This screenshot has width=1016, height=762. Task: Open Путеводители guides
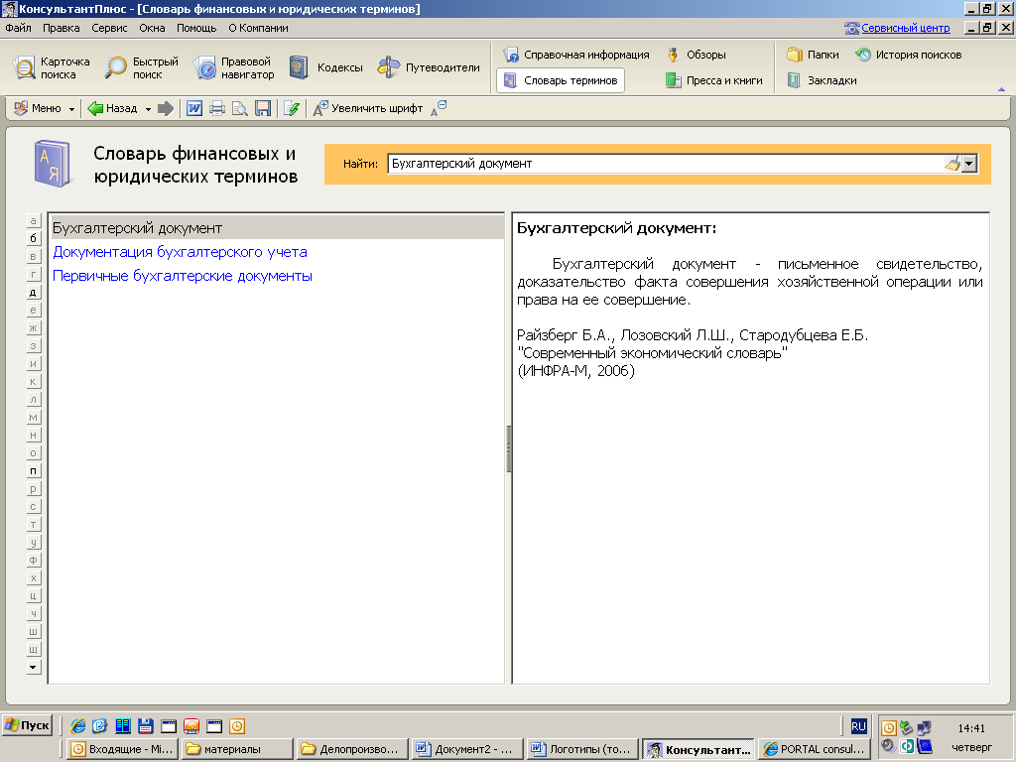429,67
